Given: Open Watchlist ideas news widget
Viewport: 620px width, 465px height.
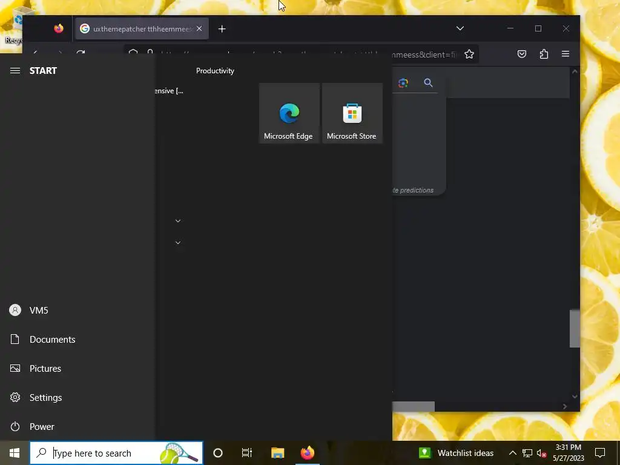Looking at the screenshot, I should (x=457, y=453).
